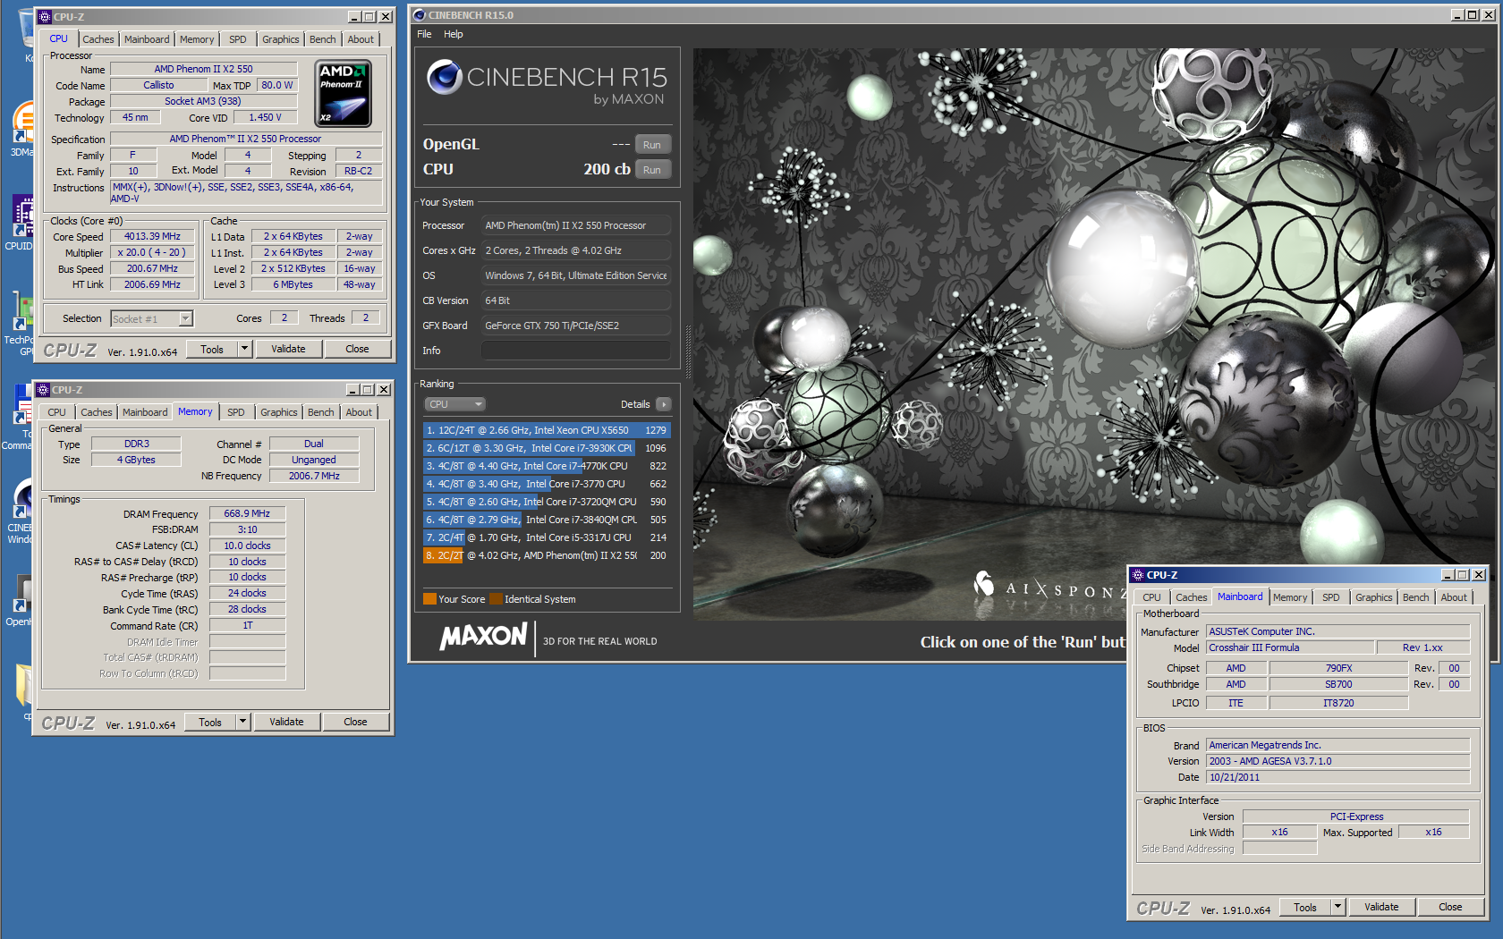Click the AMD Phenom II processor logo
The height and width of the screenshot is (939, 1503).
(344, 93)
